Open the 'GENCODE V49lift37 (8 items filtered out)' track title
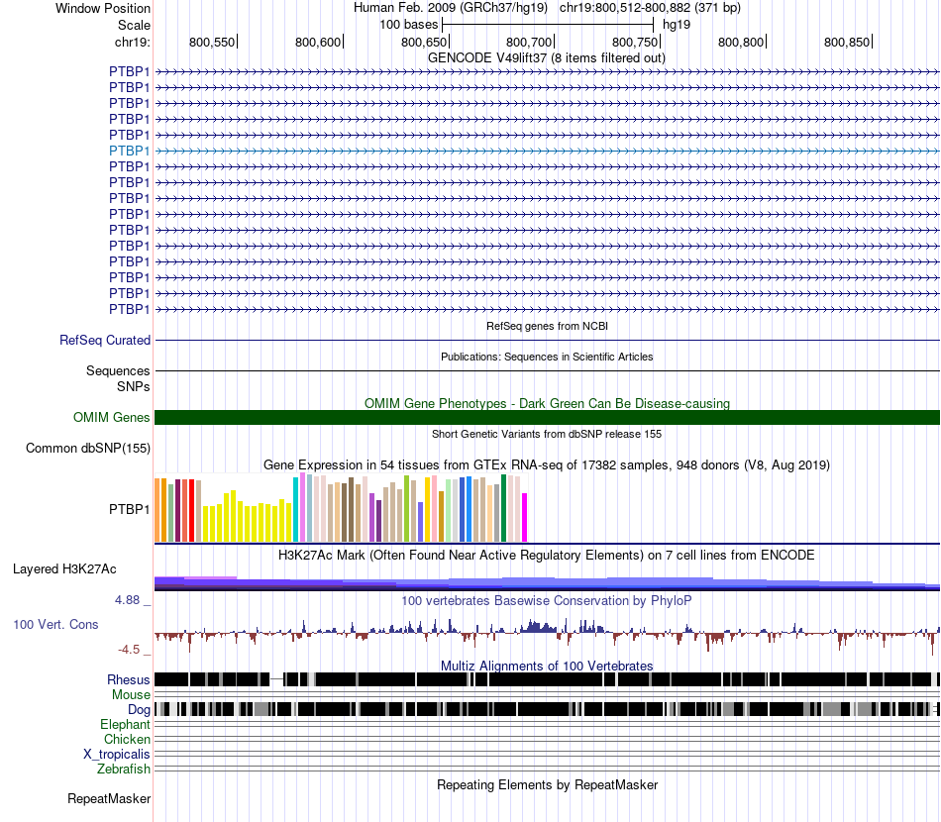Image resolution: width=941 pixels, height=822 pixels. pos(546,58)
